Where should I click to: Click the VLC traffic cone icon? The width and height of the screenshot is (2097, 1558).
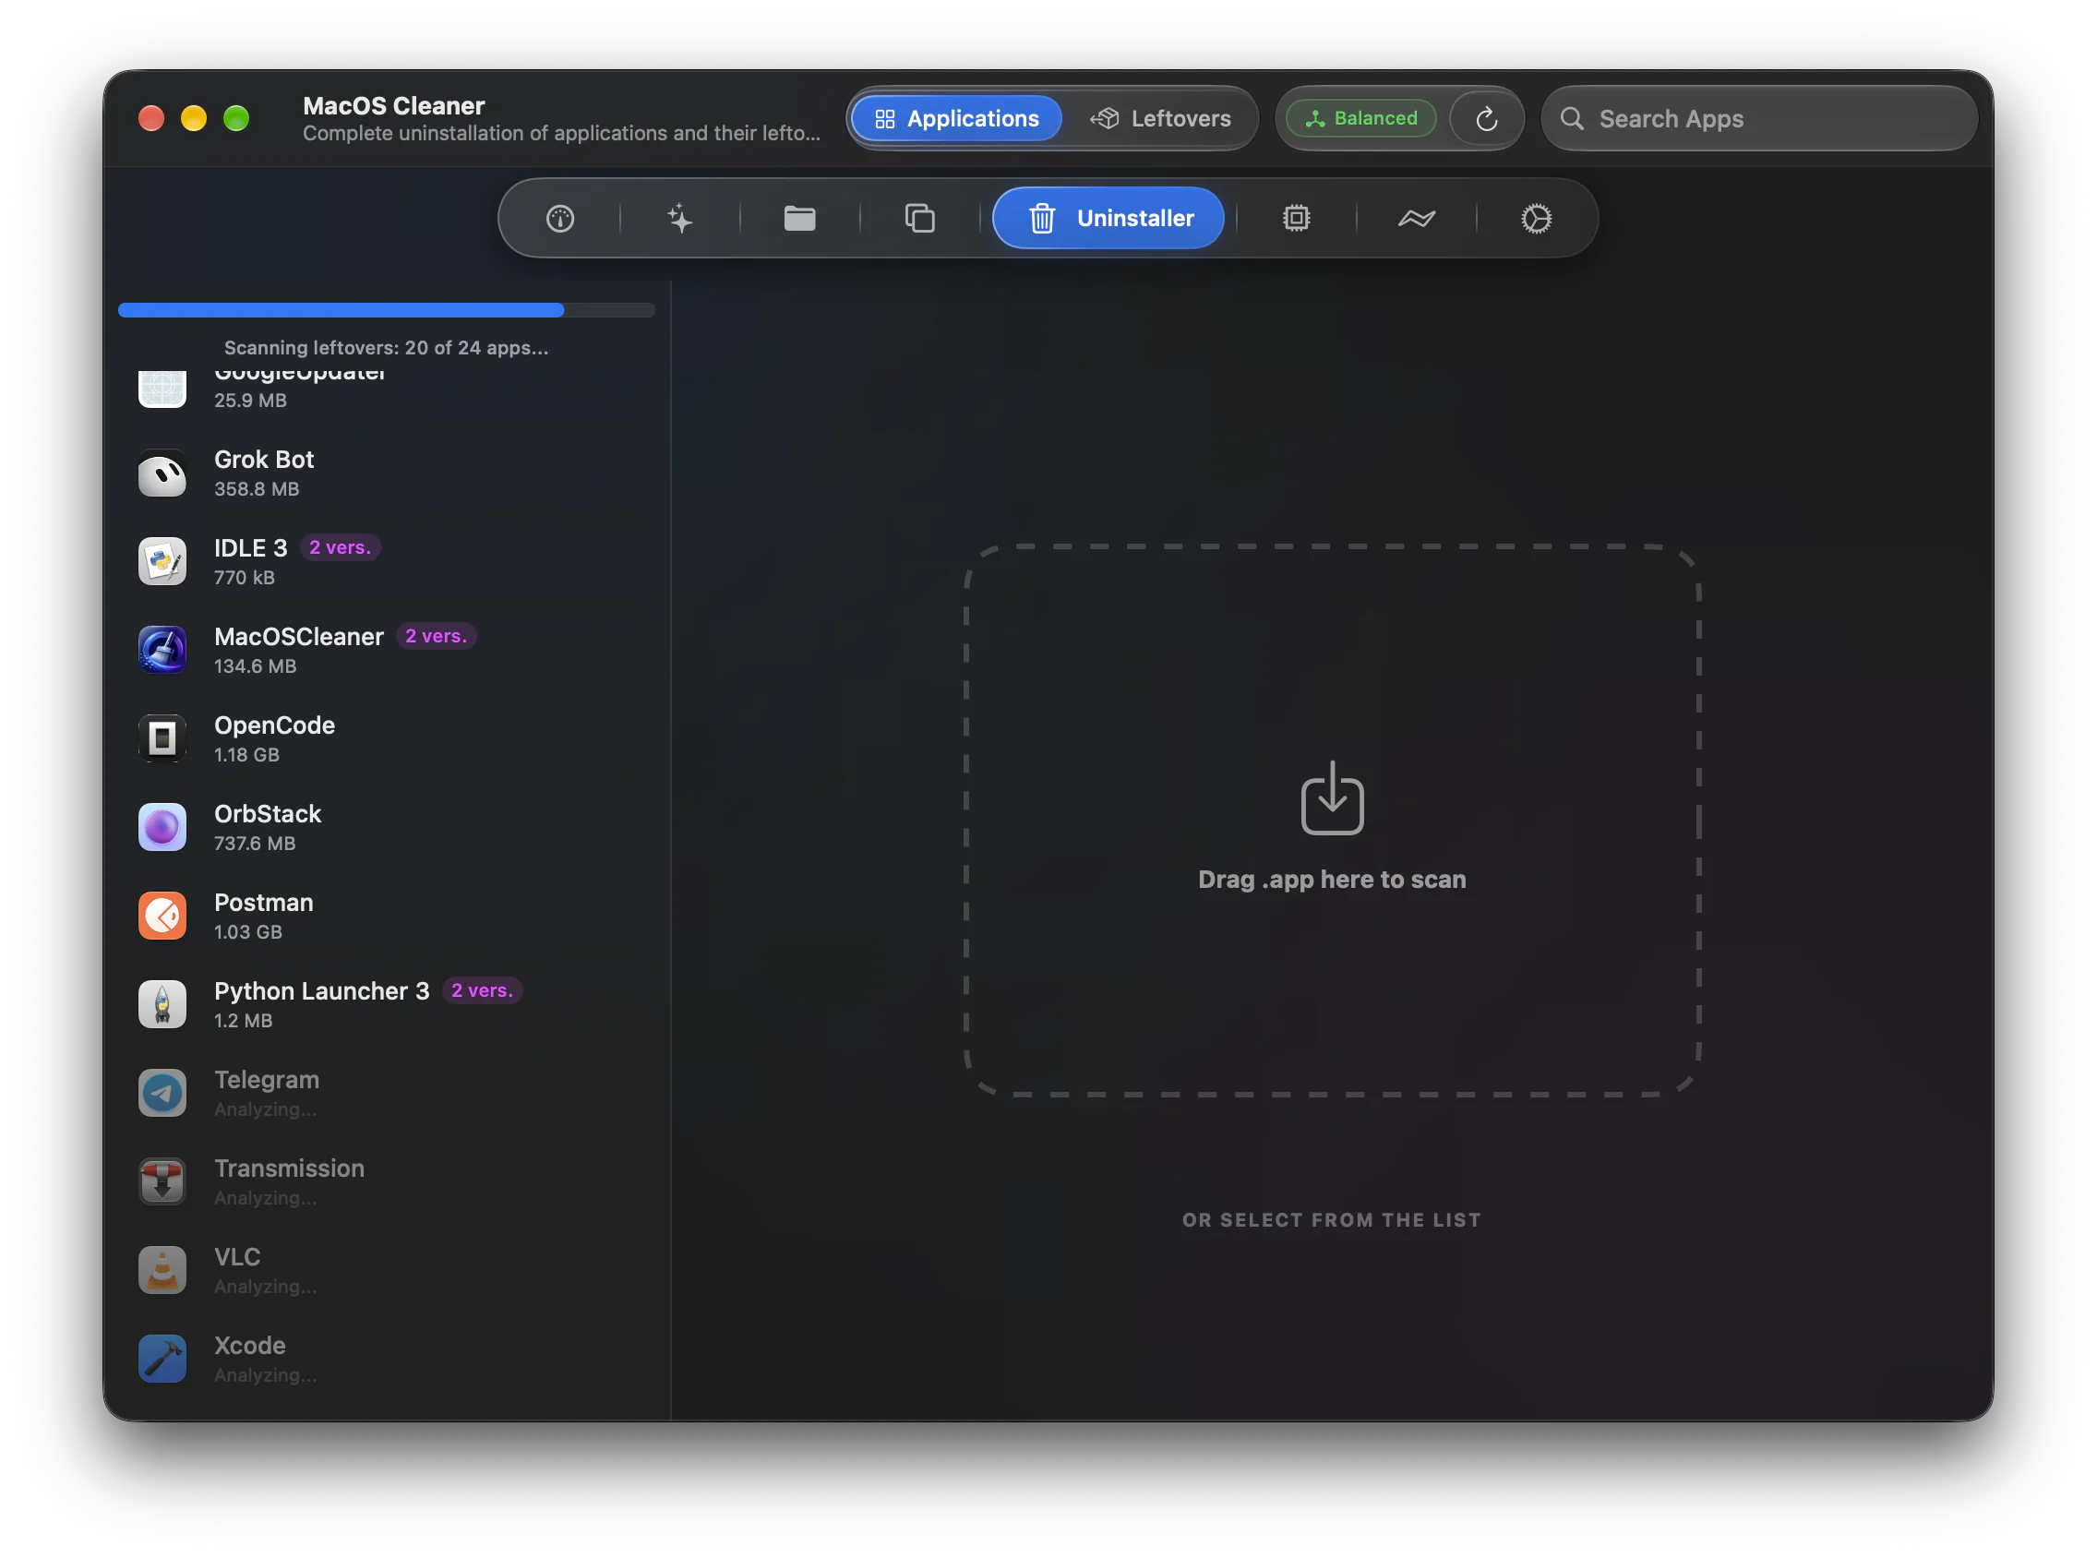[x=162, y=1271]
